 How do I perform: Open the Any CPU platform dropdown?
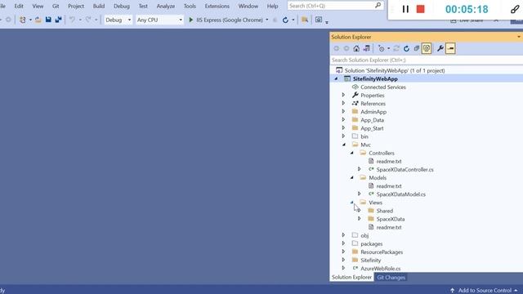click(160, 20)
